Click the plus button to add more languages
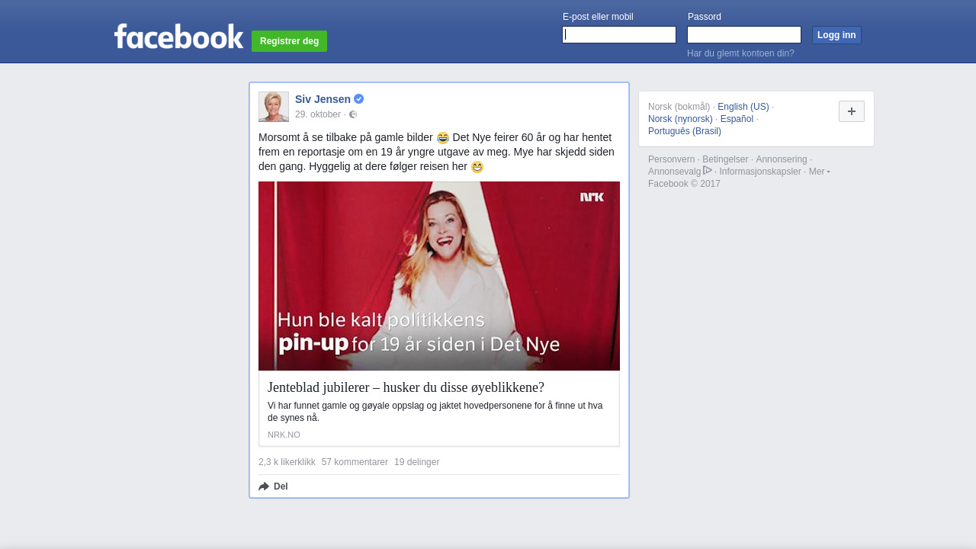The image size is (976, 549). (852, 111)
